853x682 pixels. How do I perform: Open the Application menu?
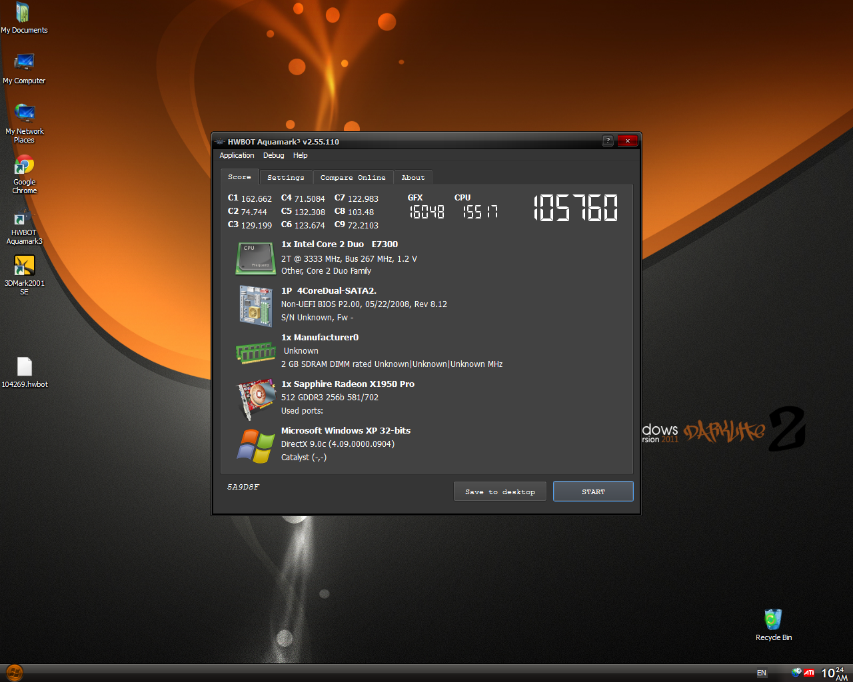click(x=237, y=155)
